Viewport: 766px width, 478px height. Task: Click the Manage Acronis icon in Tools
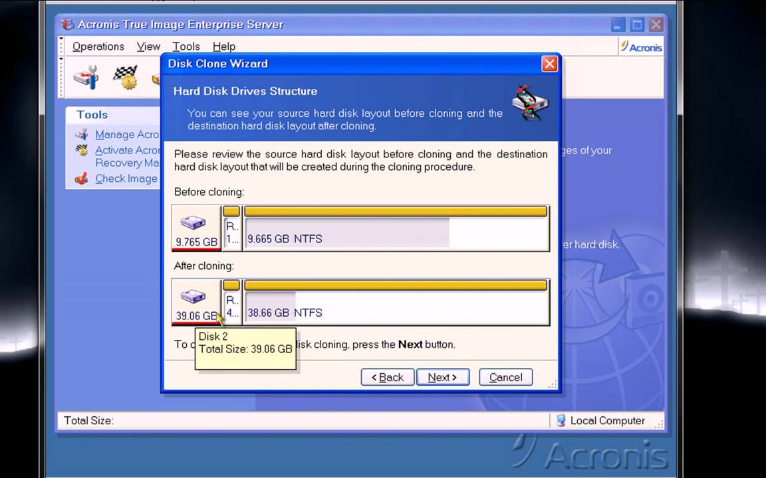coord(82,134)
